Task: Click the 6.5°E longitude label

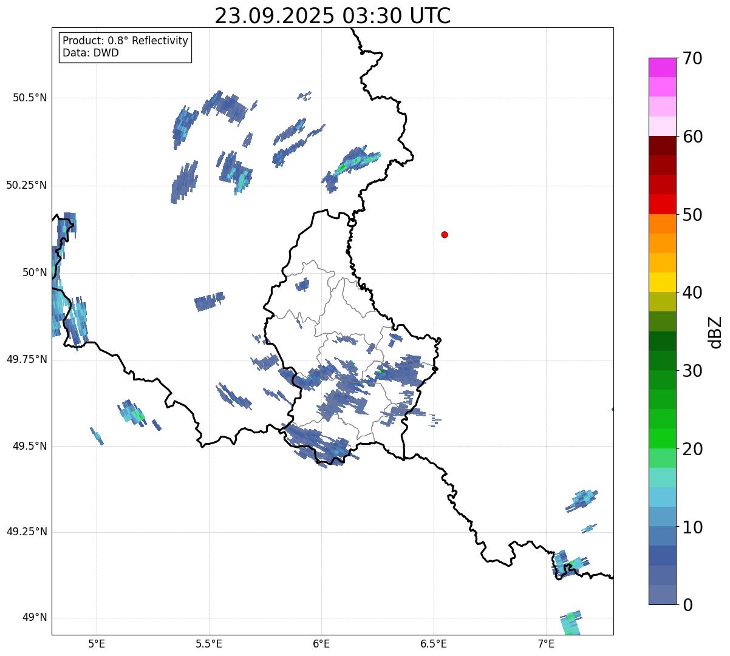Action: [x=434, y=643]
